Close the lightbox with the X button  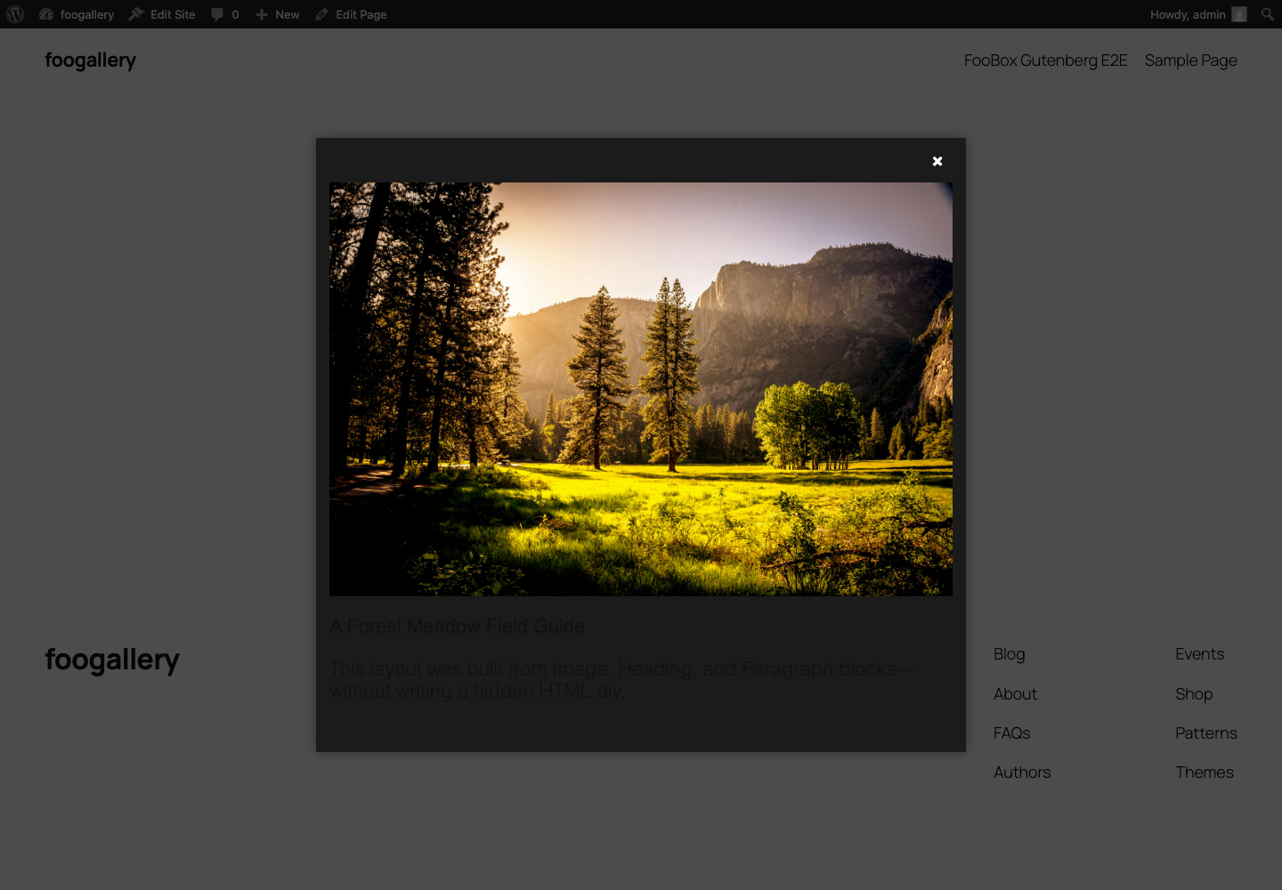(x=937, y=161)
